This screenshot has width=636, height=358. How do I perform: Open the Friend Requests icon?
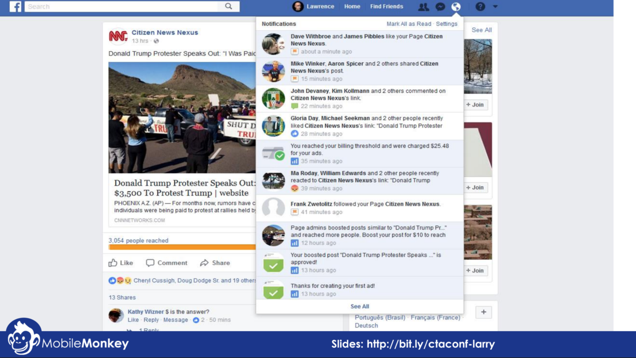tap(423, 6)
